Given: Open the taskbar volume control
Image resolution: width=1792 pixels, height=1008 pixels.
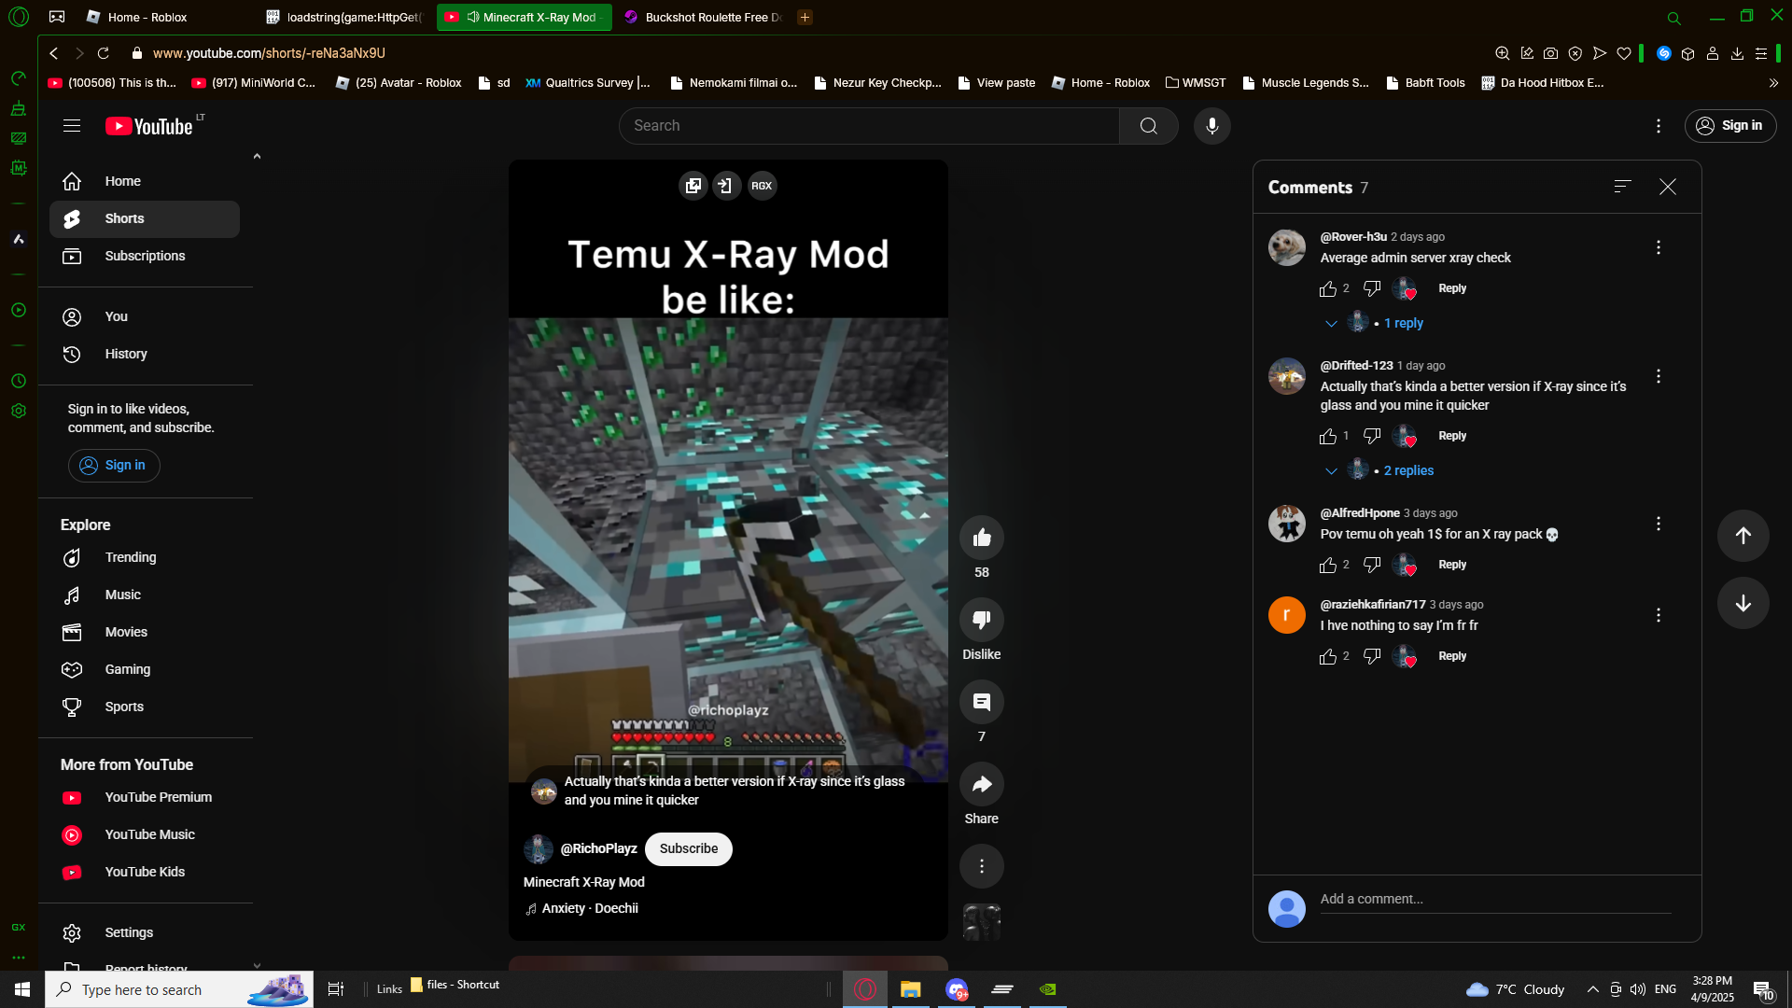Looking at the screenshot, I should 1638,989.
